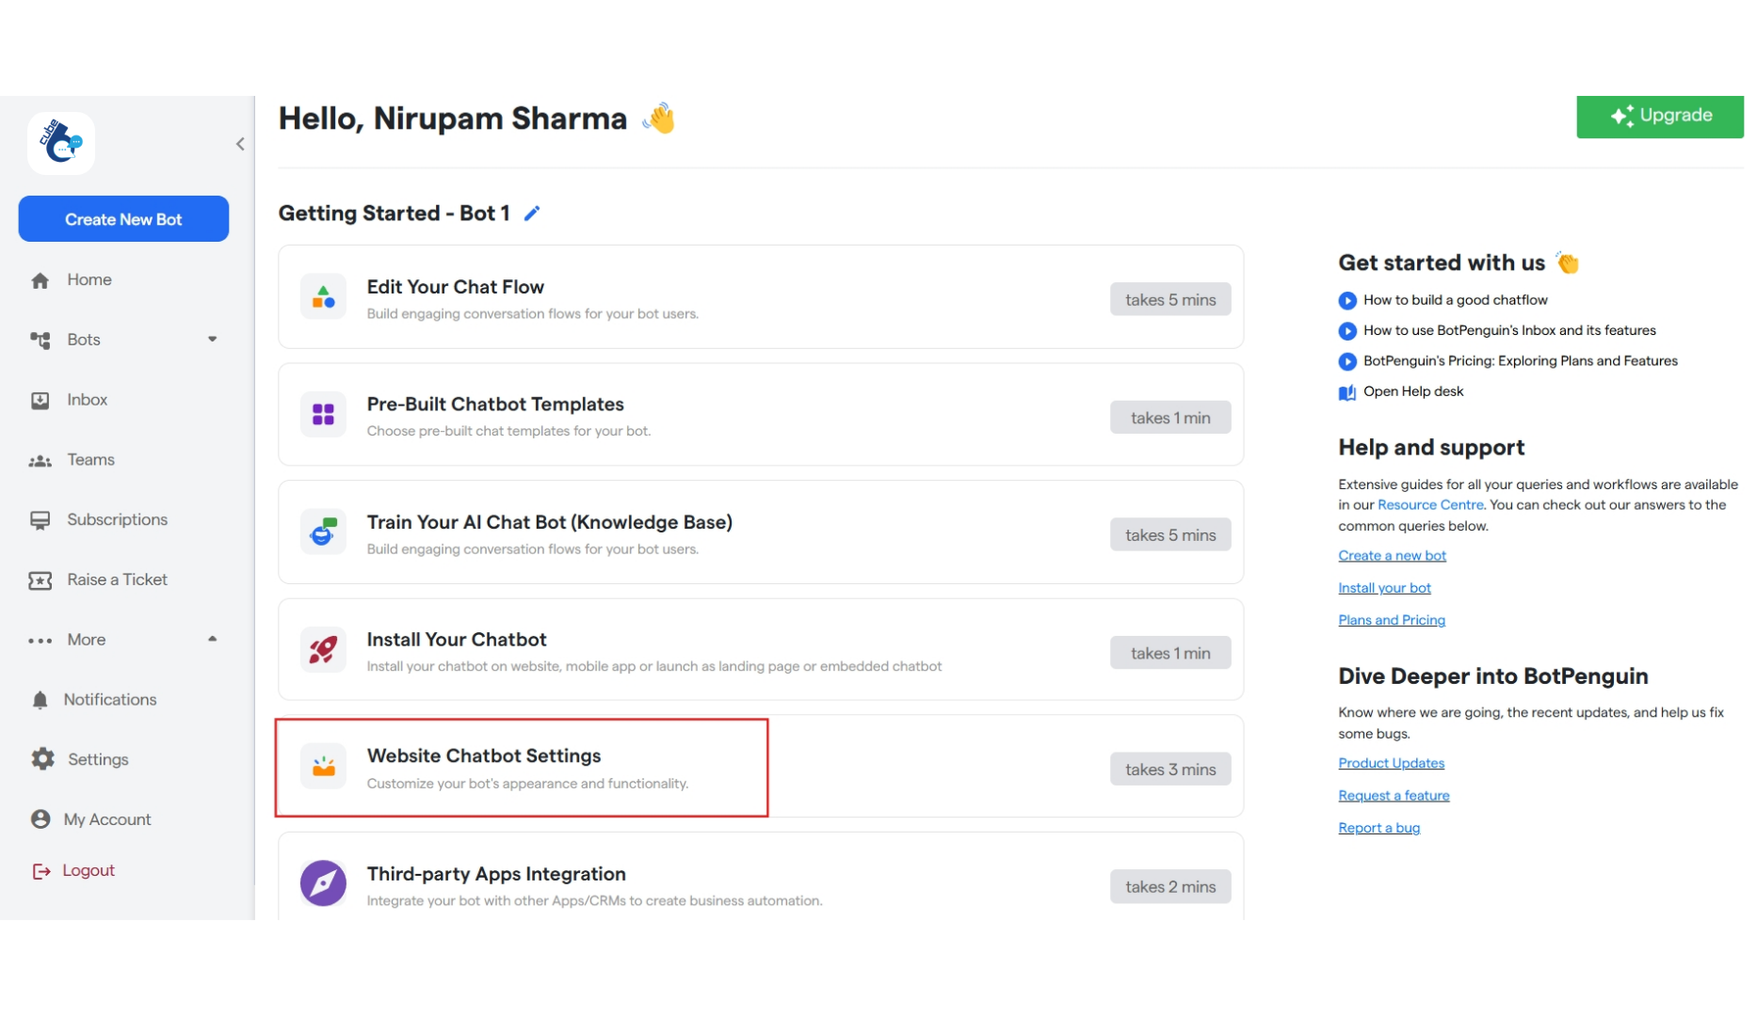This screenshot has width=1757, height=1016.
Task: Open the Notifications menu item
Action: coord(110,700)
